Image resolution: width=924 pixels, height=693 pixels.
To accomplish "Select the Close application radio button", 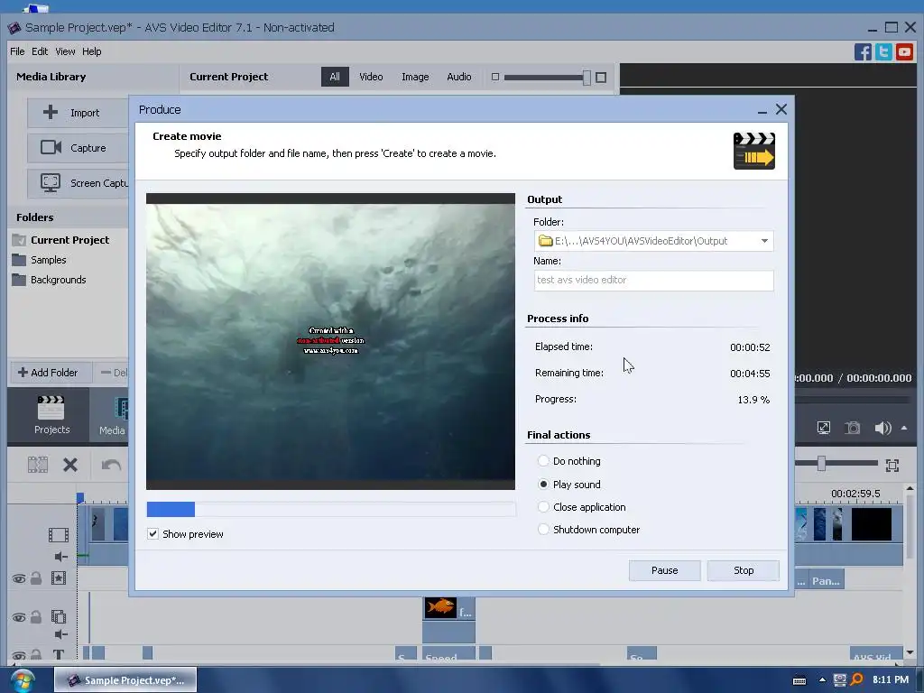I will click(543, 507).
